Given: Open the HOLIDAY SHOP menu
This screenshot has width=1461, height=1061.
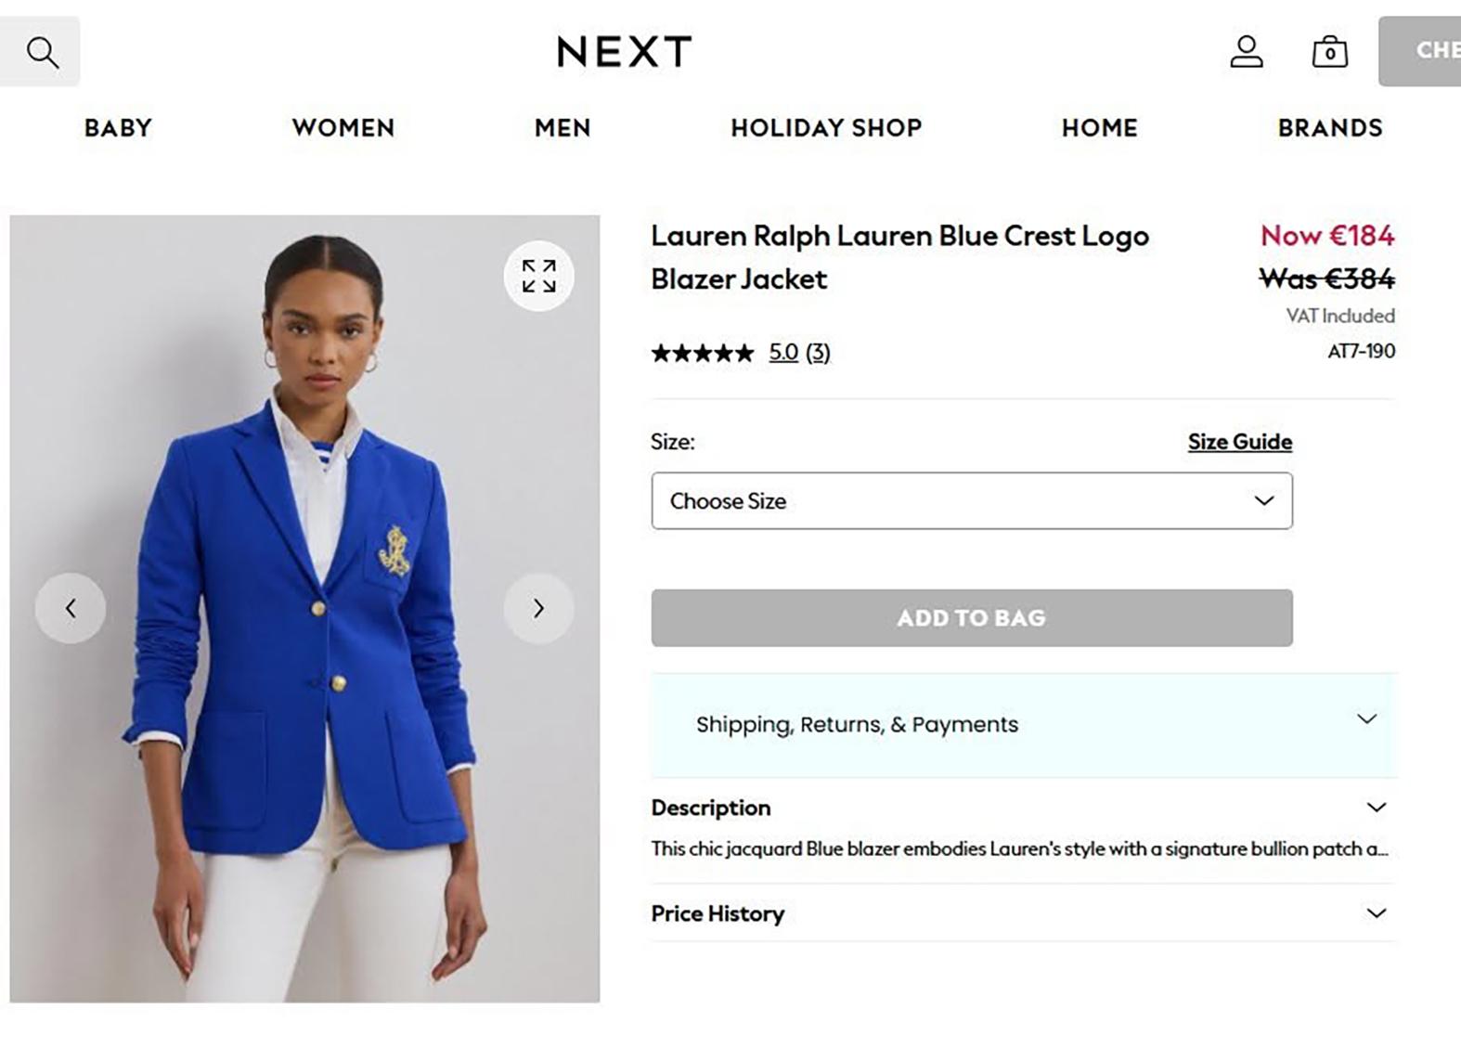Looking at the screenshot, I should 826,128.
